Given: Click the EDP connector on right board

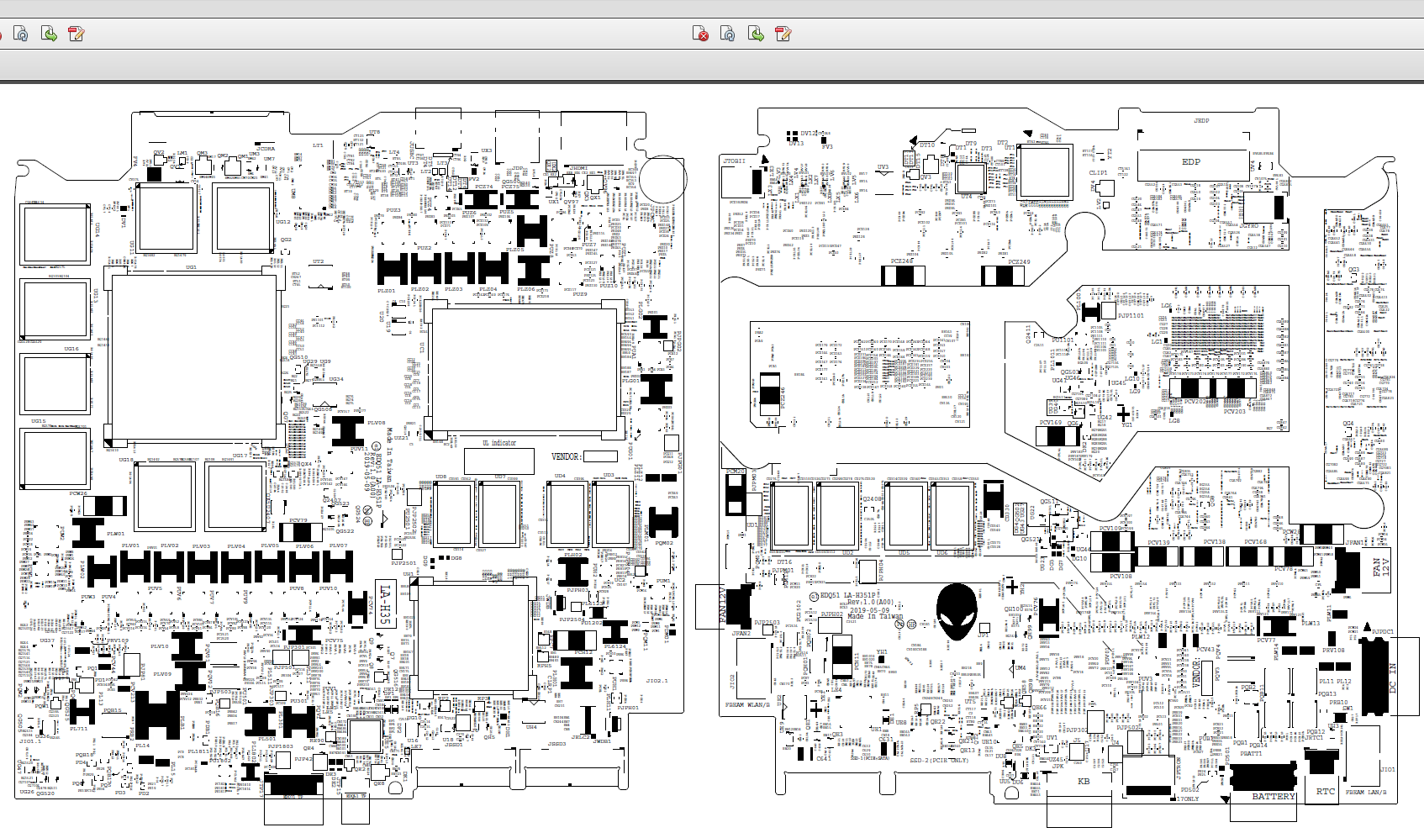Looking at the screenshot, I should [x=1191, y=162].
